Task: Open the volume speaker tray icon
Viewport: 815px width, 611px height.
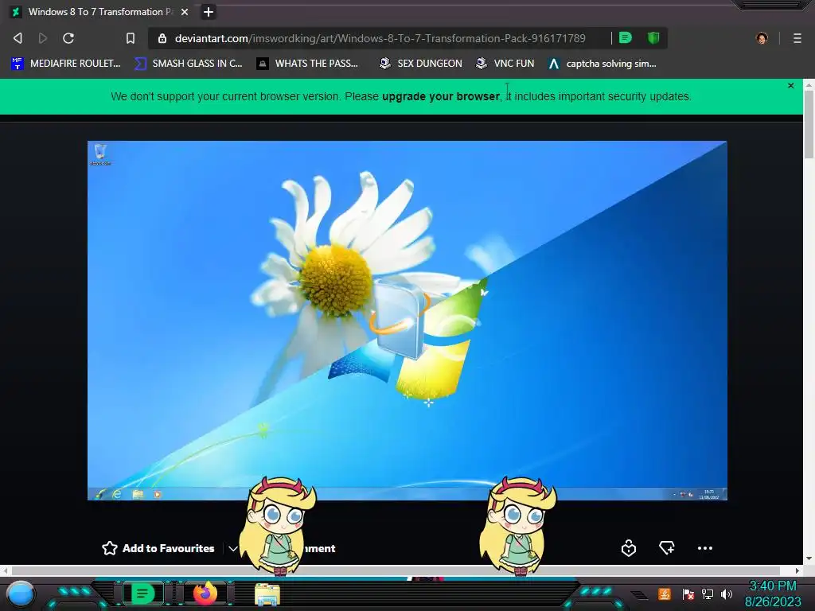Action: coord(727,593)
